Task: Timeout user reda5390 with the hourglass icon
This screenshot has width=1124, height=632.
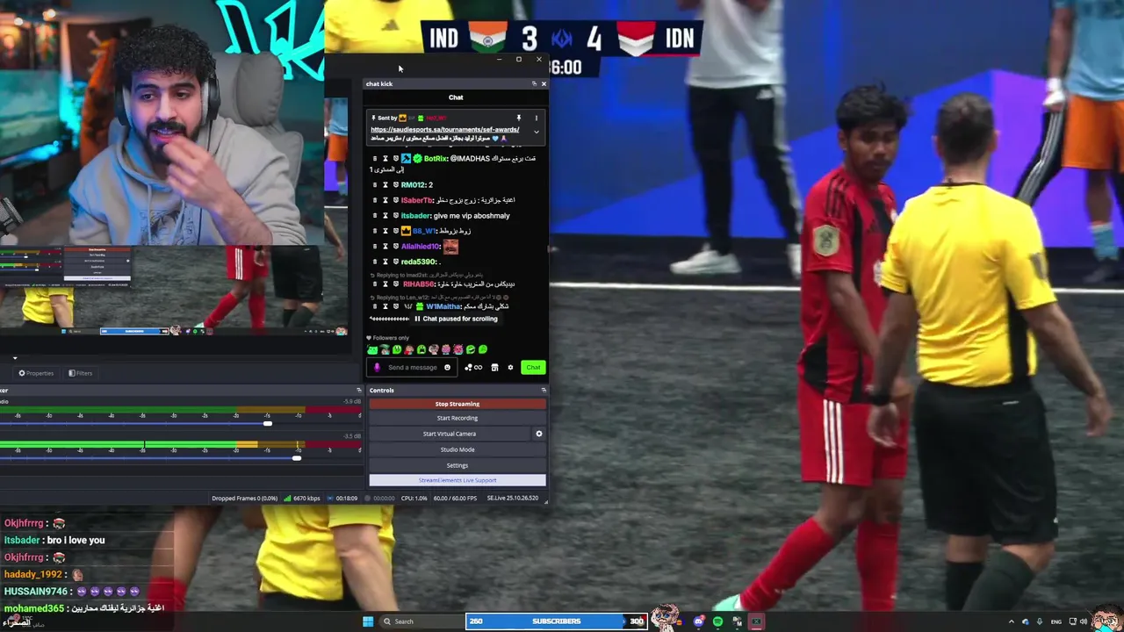Action: point(385,262)
